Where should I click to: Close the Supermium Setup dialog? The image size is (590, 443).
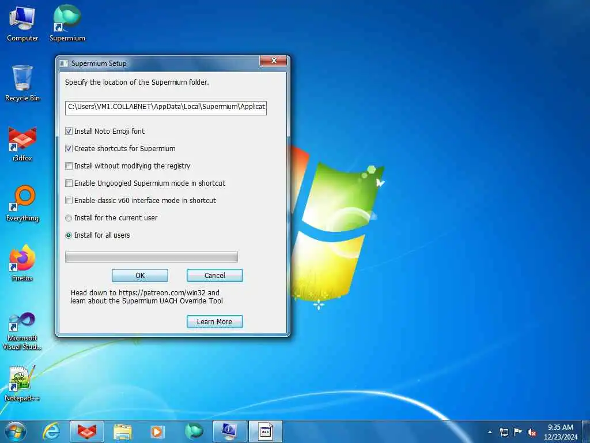click(x=274, y=61)
